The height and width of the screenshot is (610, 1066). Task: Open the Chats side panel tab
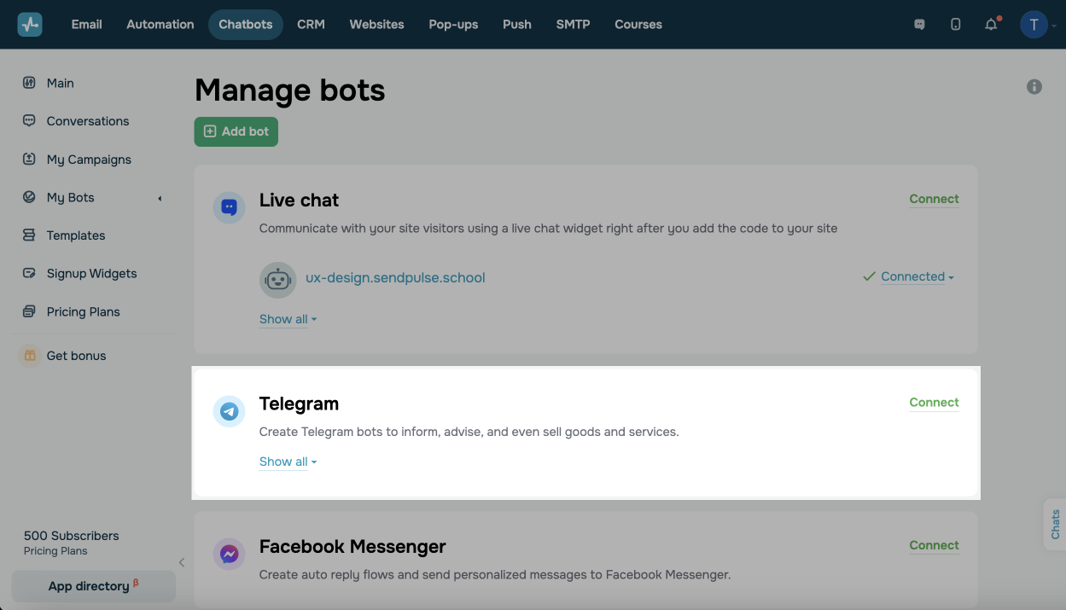tap(1055, 525)
